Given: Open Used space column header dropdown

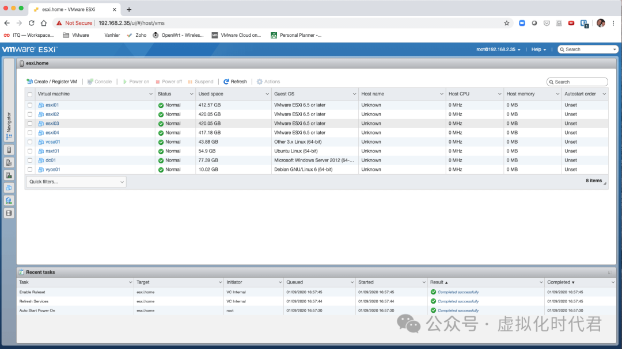Looking at the screenshot, I should pos(267,94).
